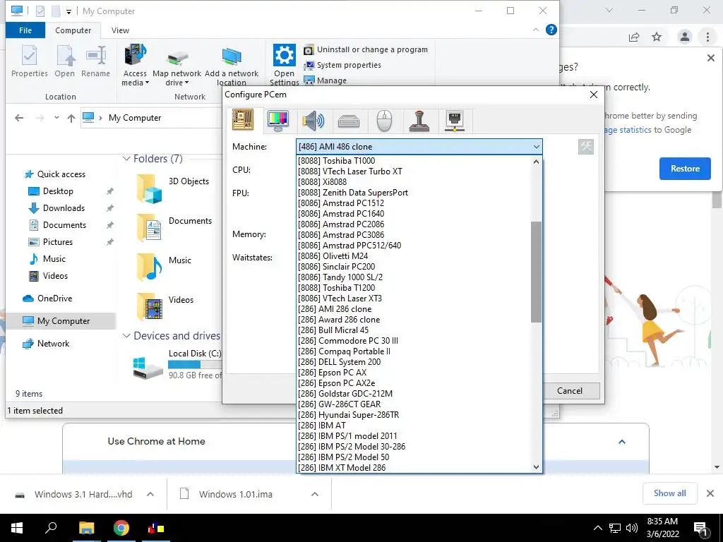The height and width of the screenshot is (542, 723).
Task: Click the Explorer help question mark icon
Action: pyautogui.click(x=551, y=30)
